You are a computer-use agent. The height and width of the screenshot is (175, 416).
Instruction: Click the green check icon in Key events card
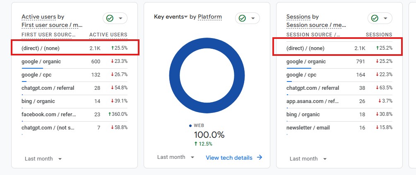[242, 18]
